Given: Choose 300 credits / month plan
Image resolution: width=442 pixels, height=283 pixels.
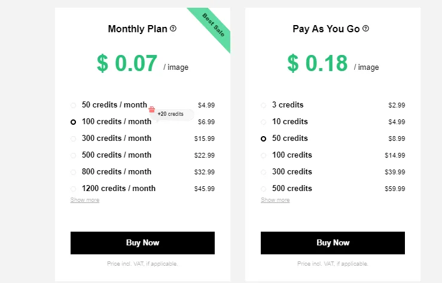Looking at the screenshot, I should click(73, 139).
